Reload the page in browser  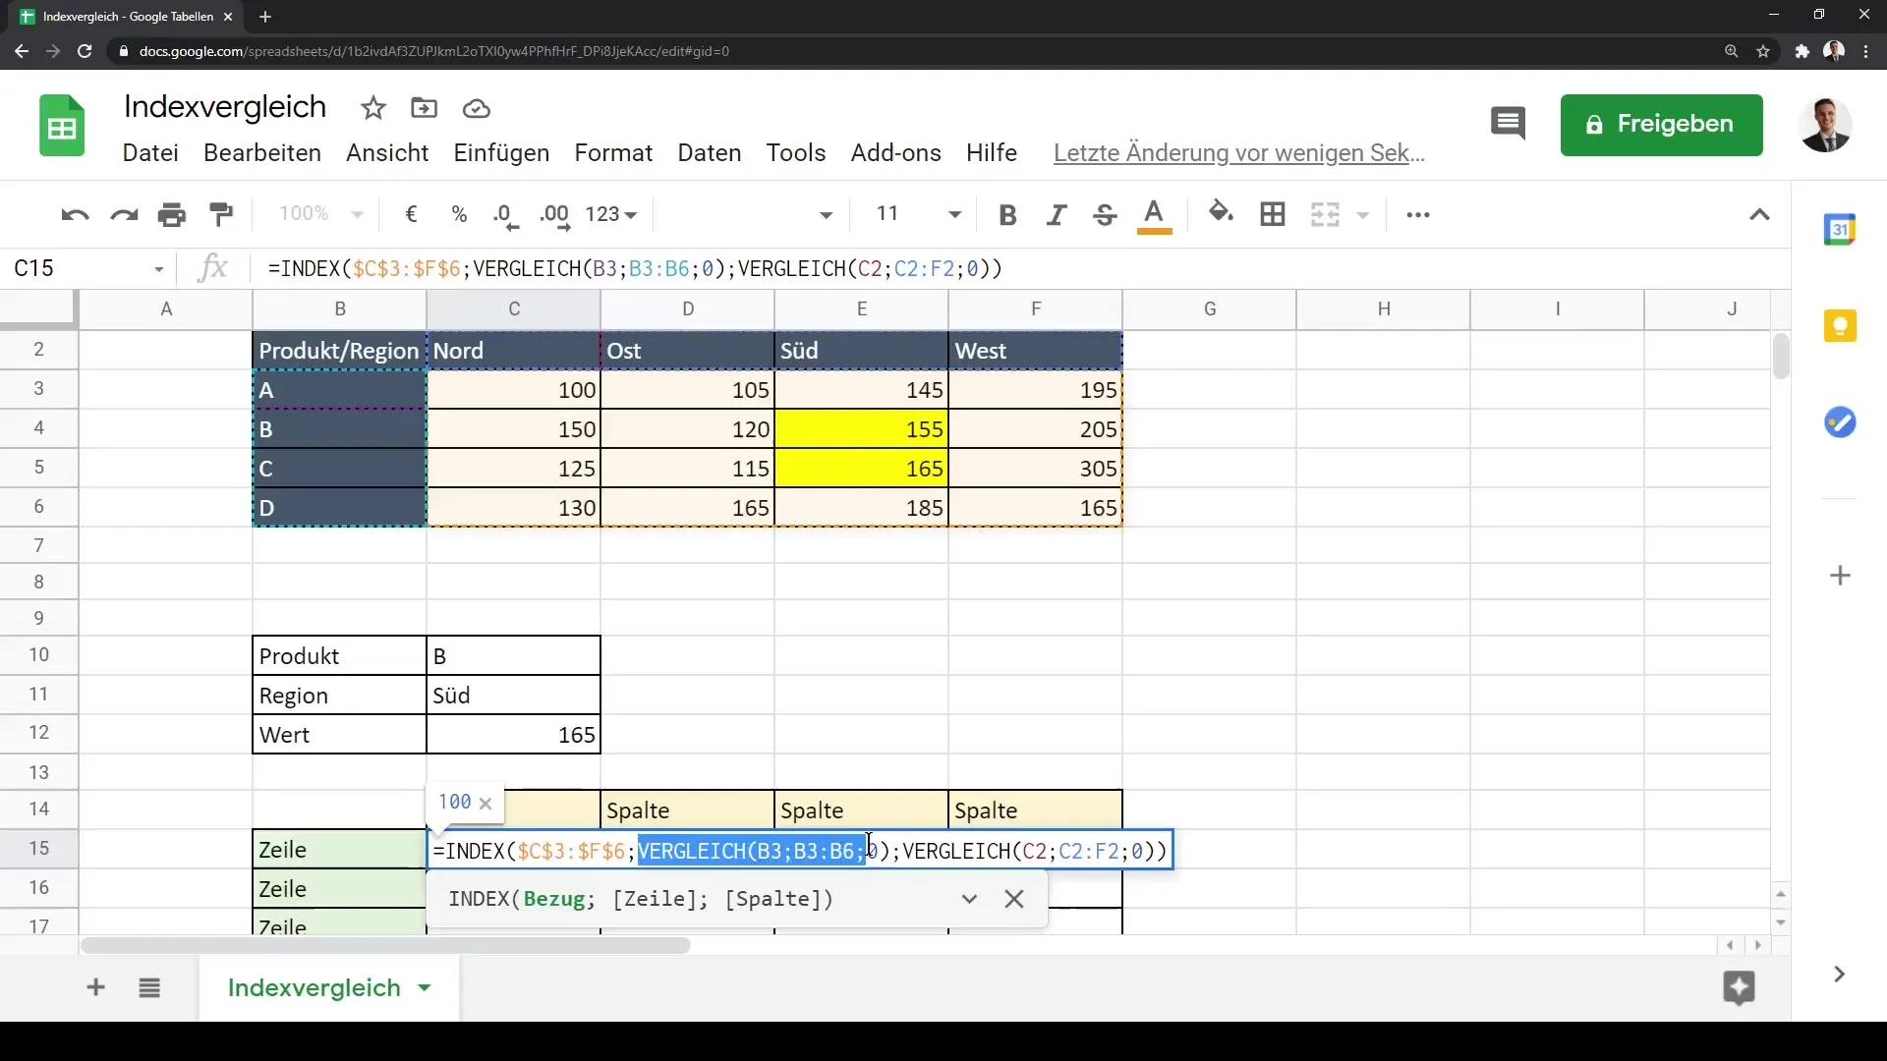pos(85,51)
